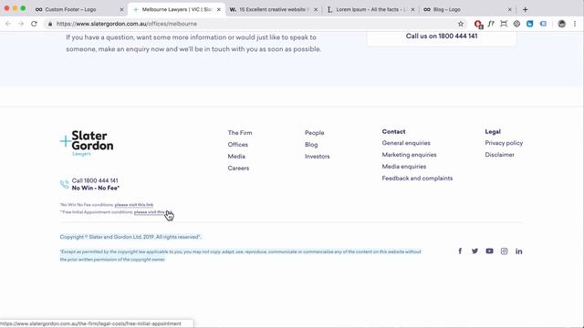
Task: Open The Firm footer link
Action: 240,133
